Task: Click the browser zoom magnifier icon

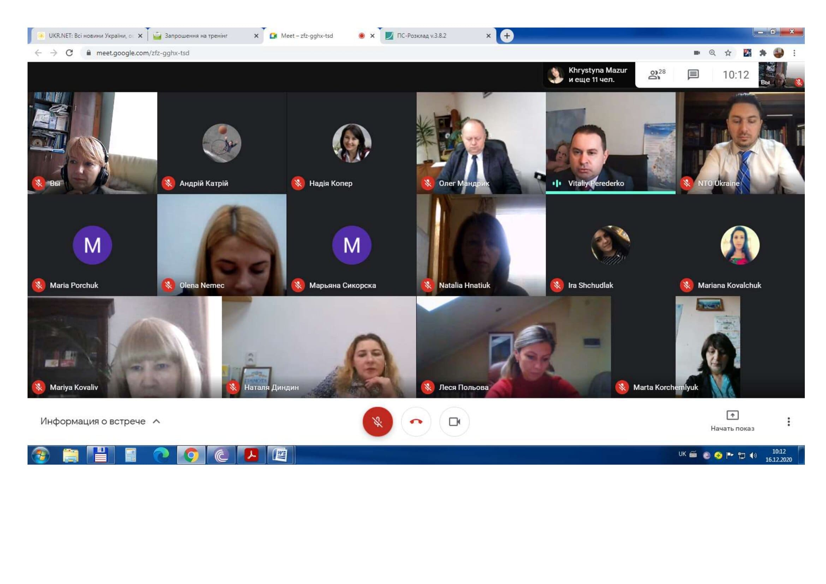Action: [x=712, y=53]
